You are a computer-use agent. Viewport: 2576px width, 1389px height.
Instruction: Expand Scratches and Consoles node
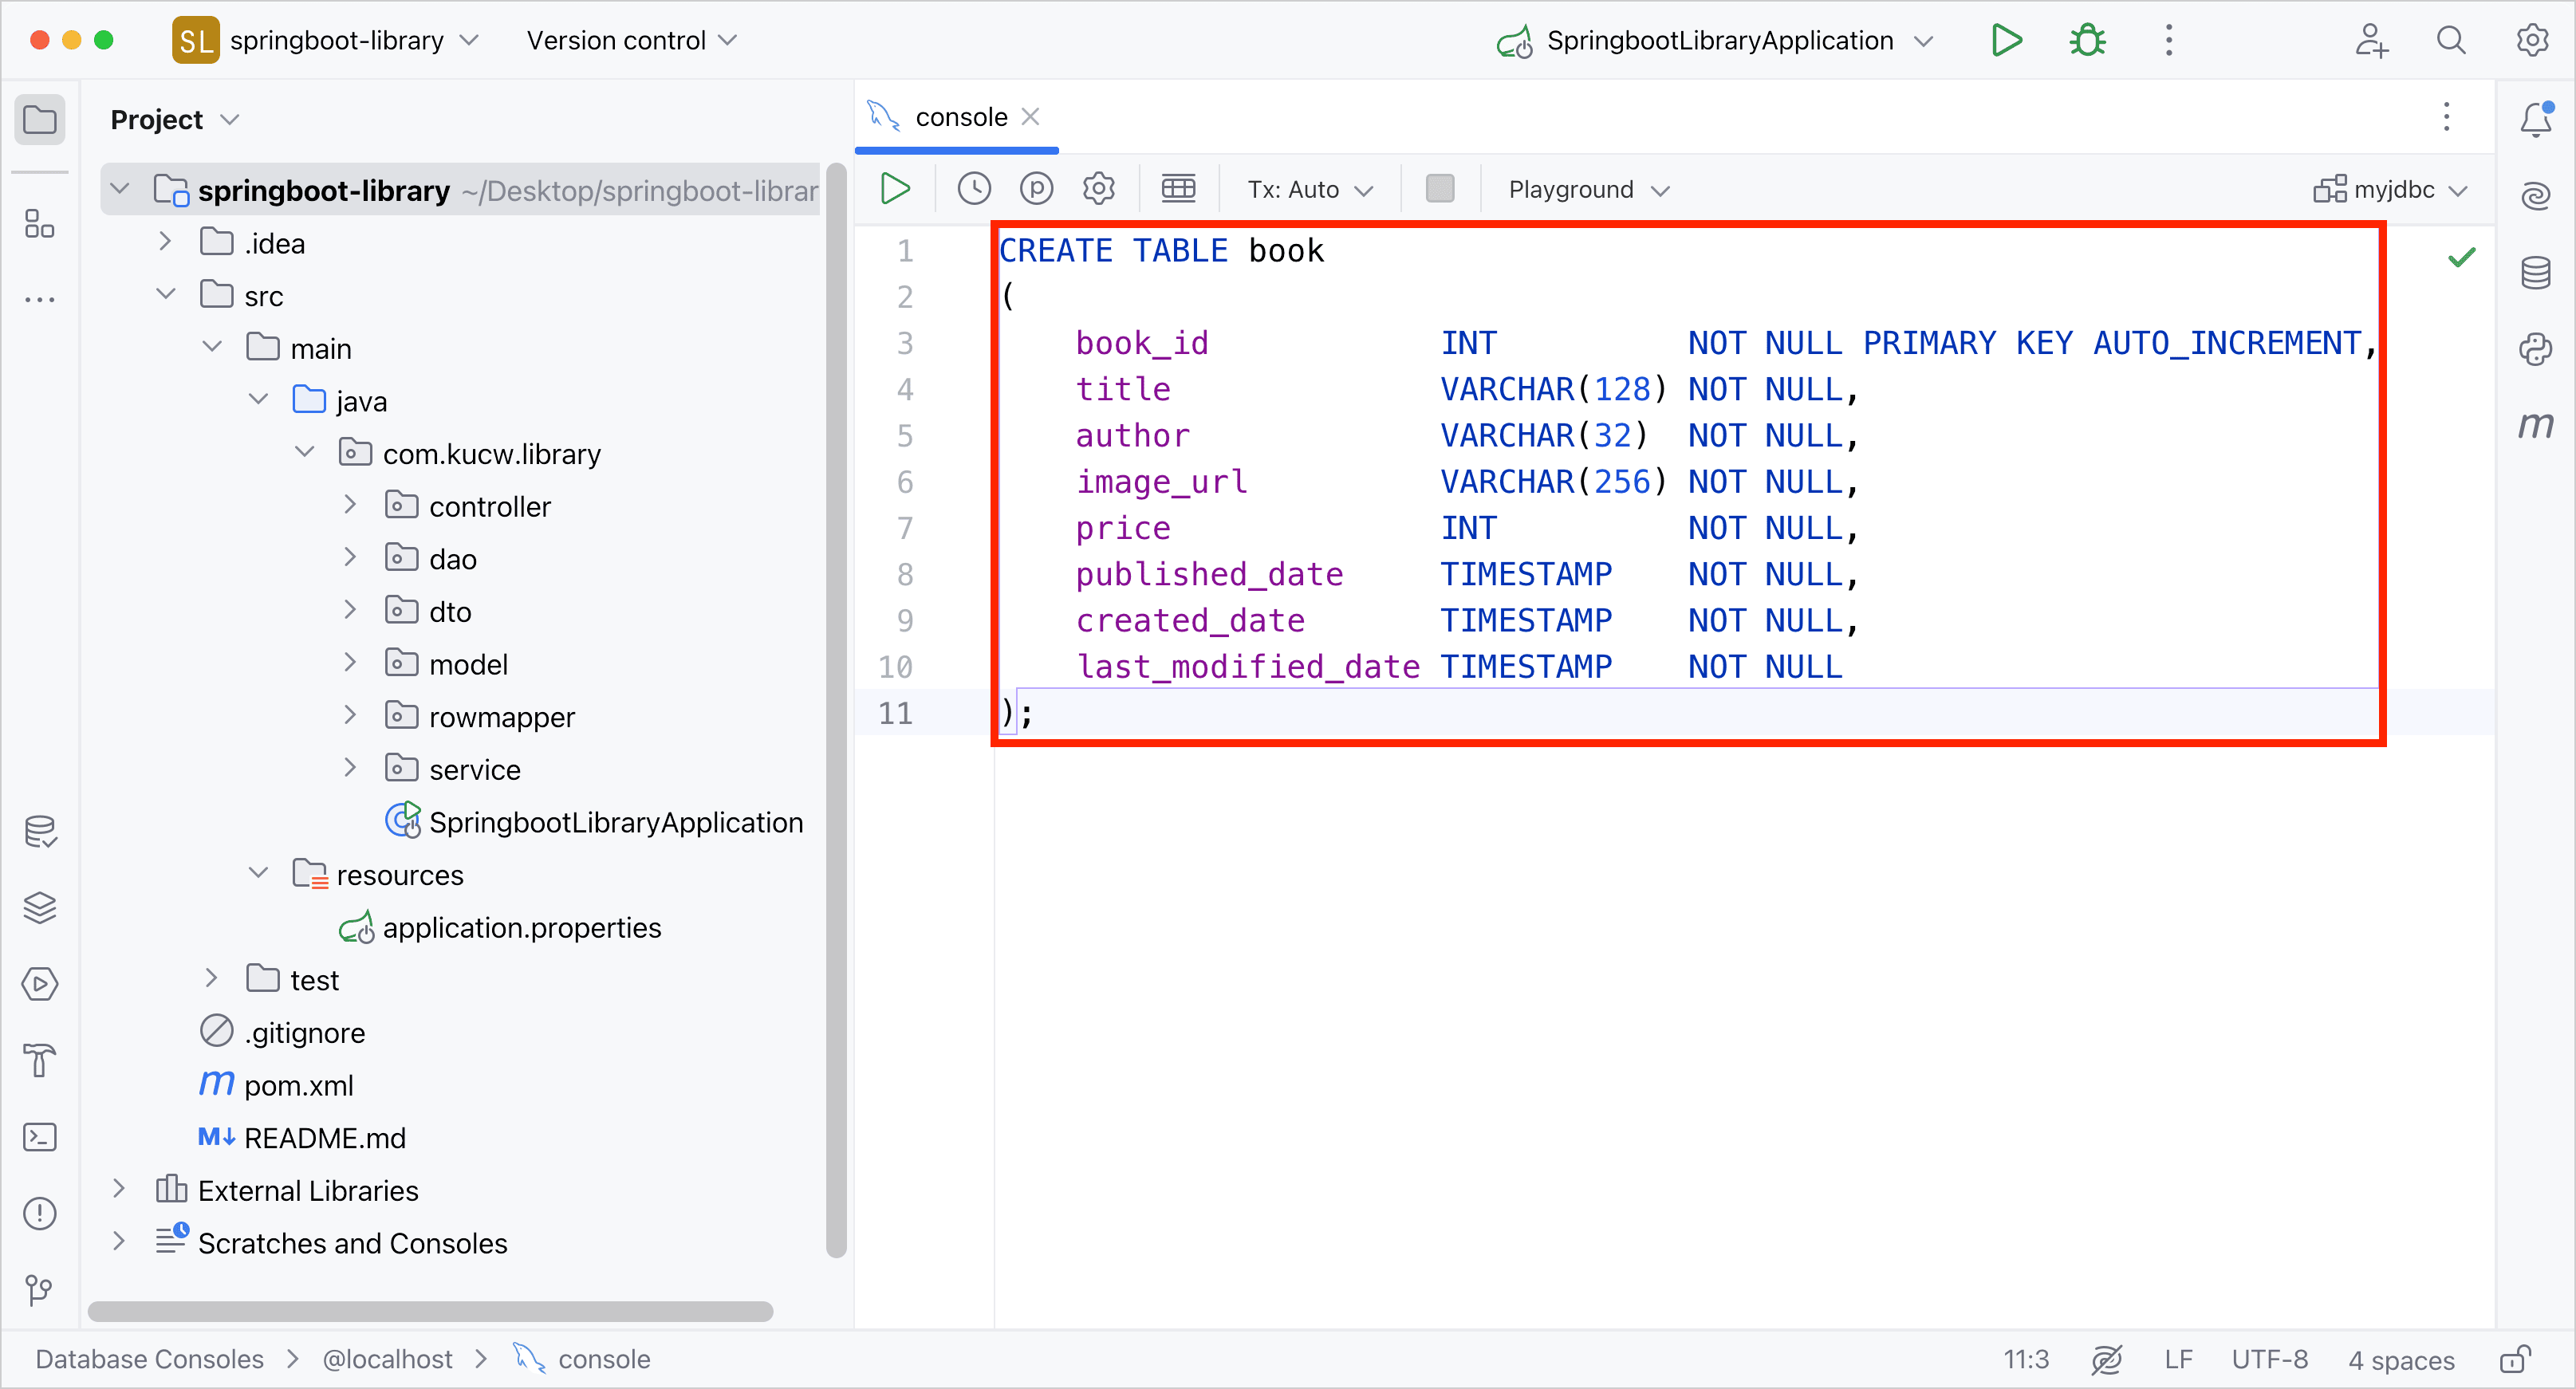coord(119,1242)
